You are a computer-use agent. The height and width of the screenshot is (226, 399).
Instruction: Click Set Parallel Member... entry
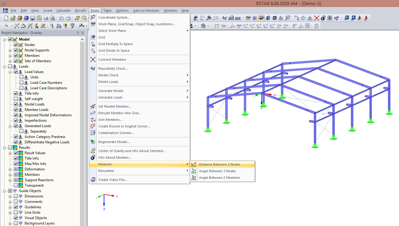[x=140, y=106]
